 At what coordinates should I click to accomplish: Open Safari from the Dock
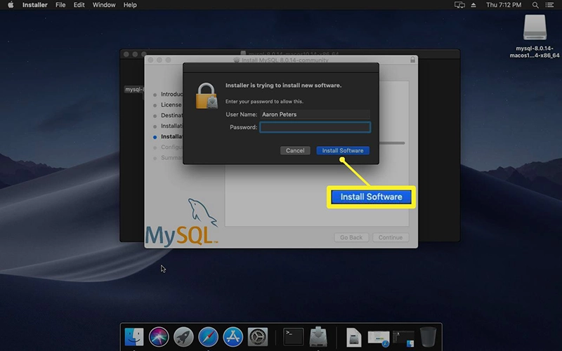click(x=208, y=337)
